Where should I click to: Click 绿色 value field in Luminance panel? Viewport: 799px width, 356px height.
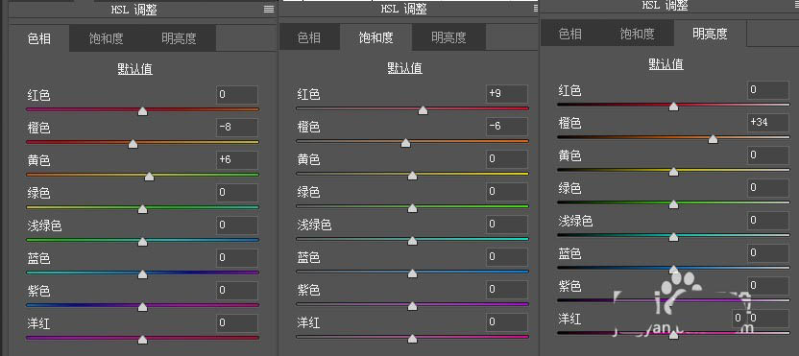[x=768, y=188]
